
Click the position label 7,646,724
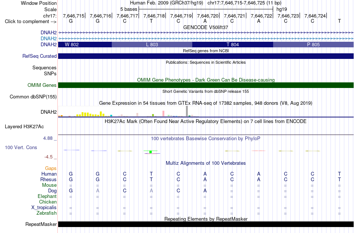click(x=315, y=16)
